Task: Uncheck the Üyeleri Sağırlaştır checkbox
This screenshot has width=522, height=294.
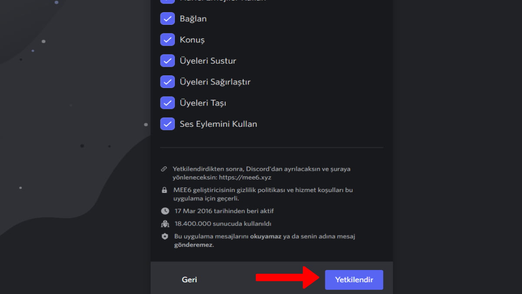Action: point(167,82)
